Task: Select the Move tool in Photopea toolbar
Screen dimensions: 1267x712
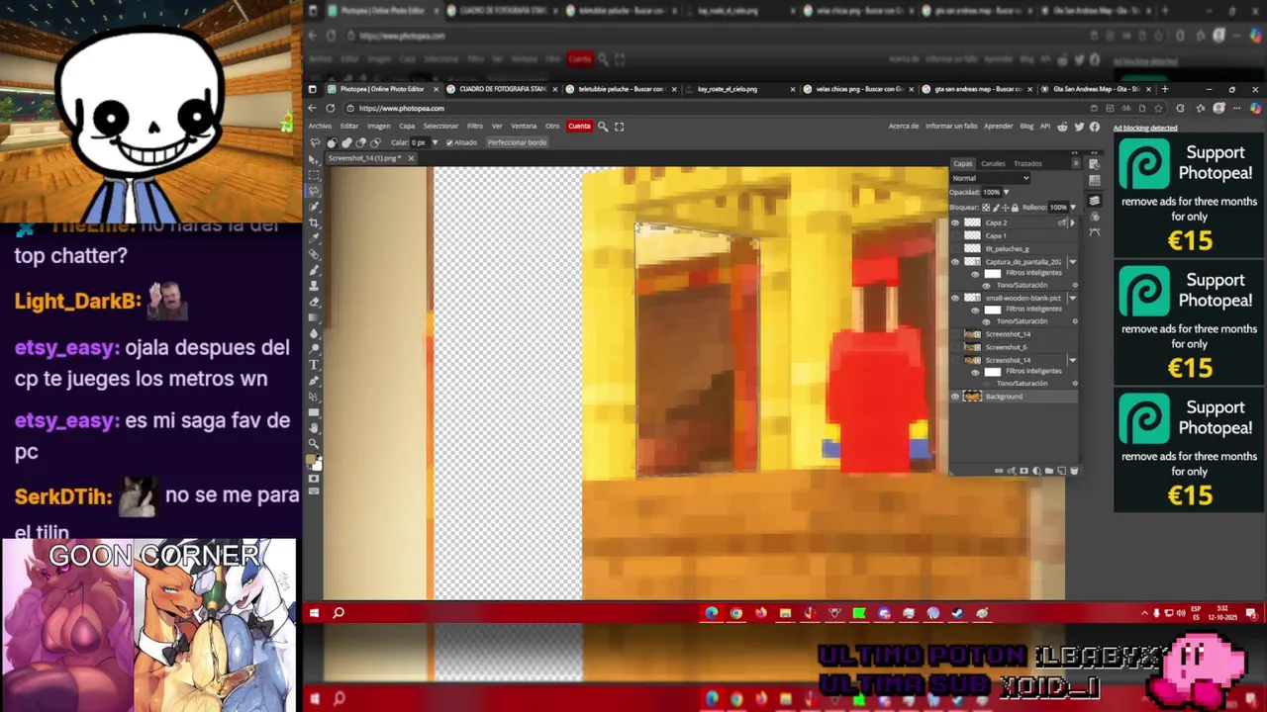Action: pos(315,160)
